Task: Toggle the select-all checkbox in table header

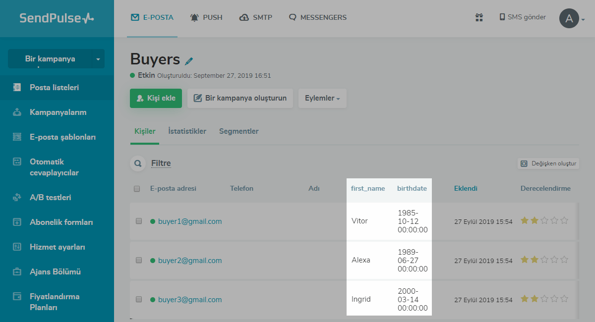Action: pos(137,189)
